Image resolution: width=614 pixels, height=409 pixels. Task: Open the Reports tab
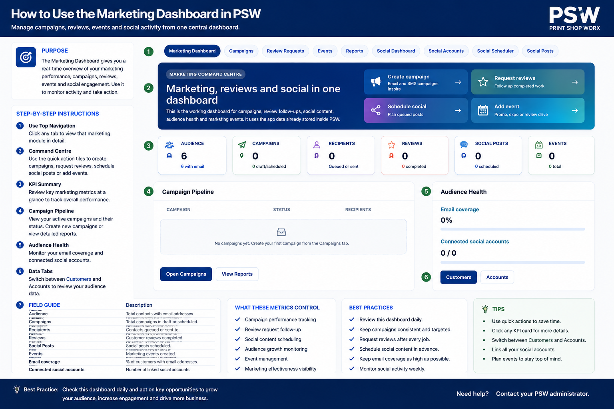[x=355, y=51]
